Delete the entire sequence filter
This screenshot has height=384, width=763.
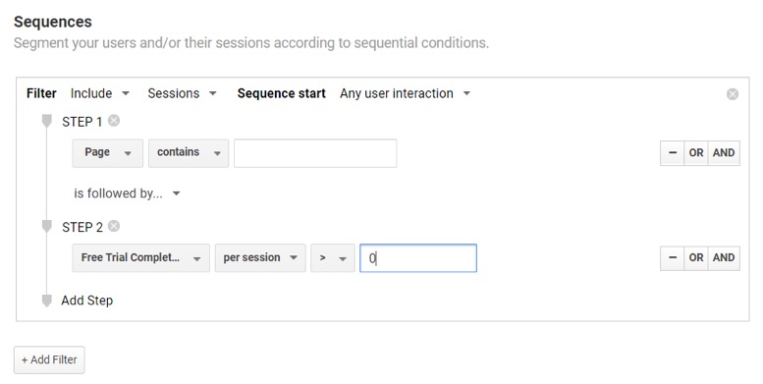click(x=733, y=94)
